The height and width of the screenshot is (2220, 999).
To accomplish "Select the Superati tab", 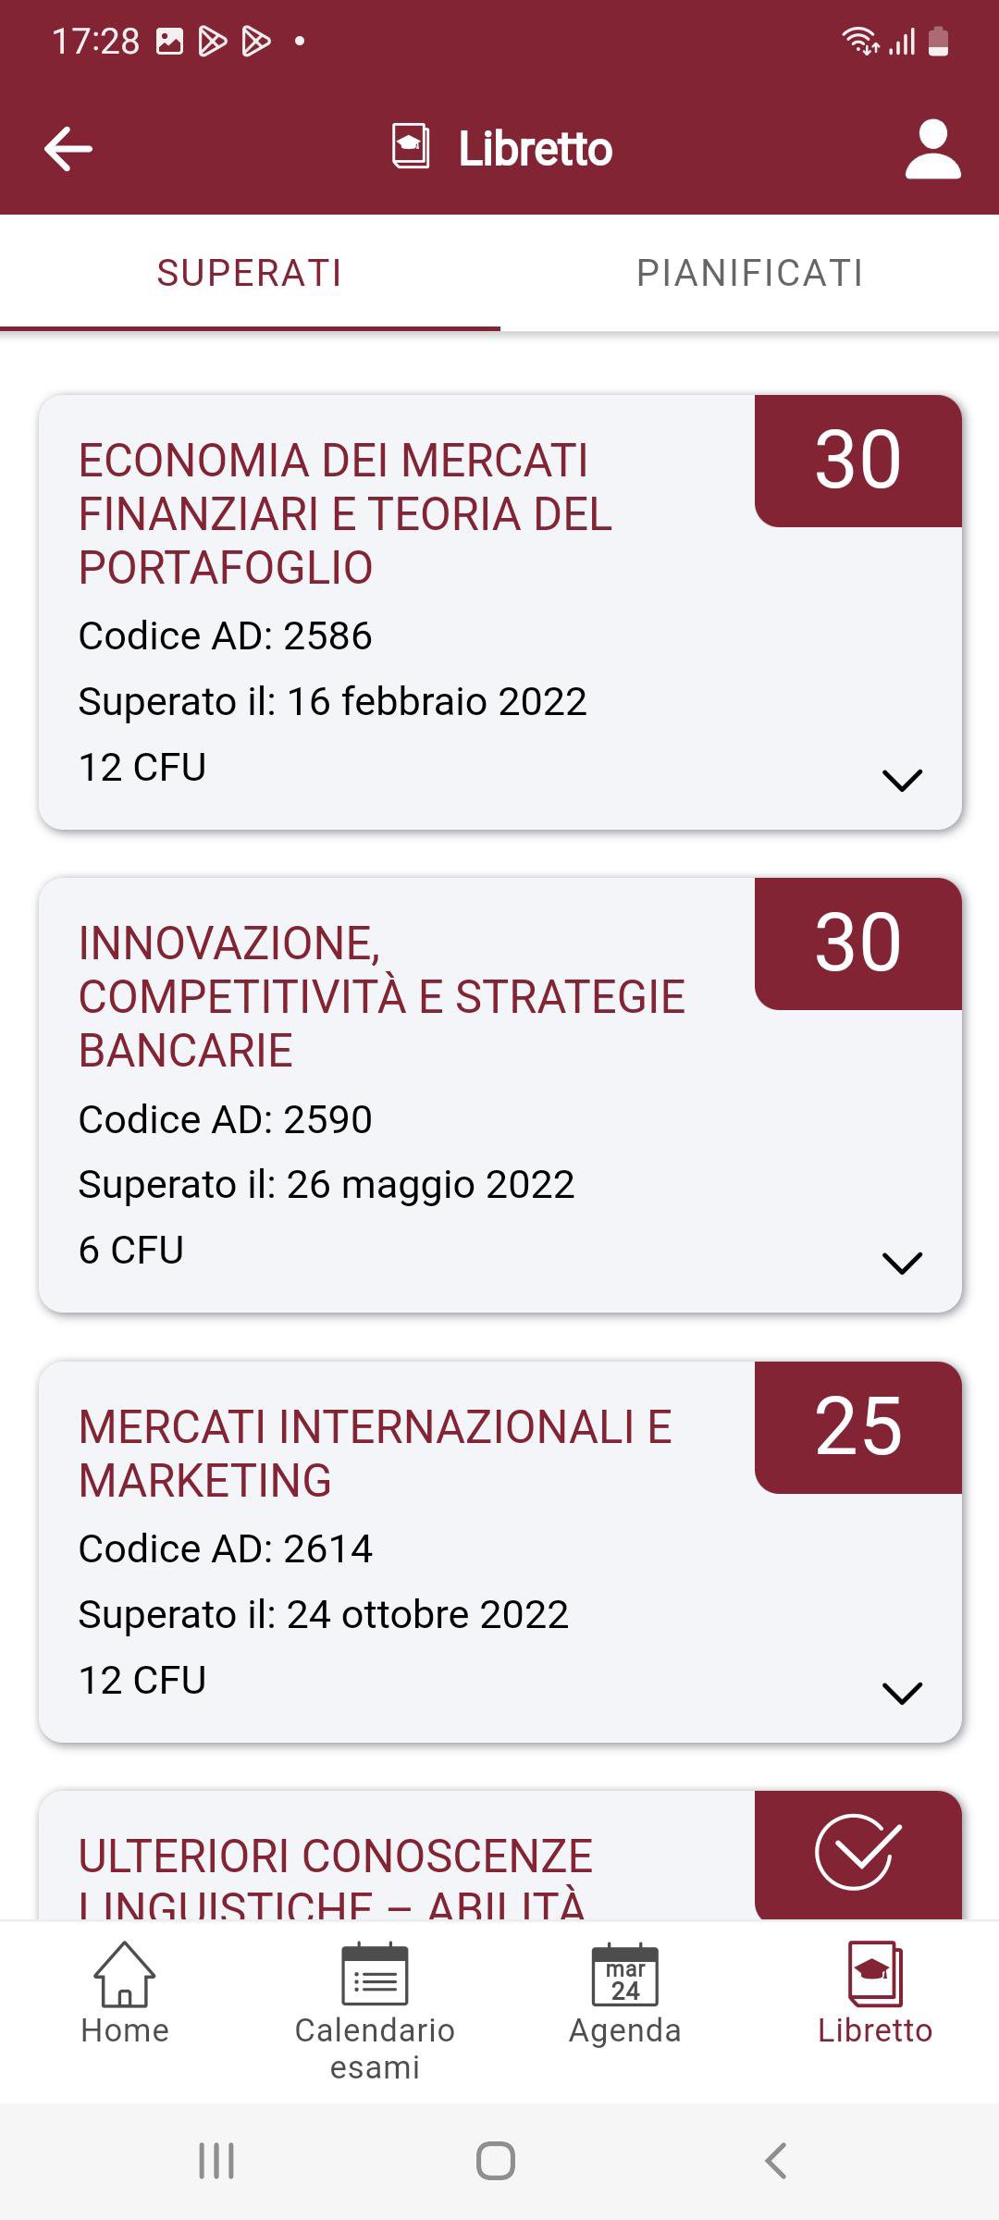I will pyautogui.click(x=250, y=274).
